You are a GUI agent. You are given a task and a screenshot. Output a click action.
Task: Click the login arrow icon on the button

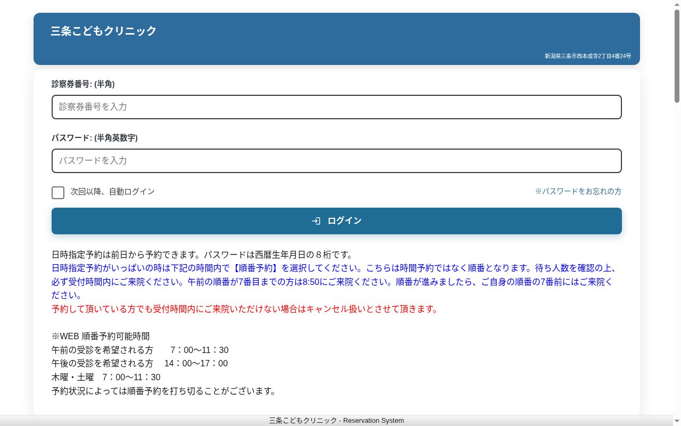316,221
